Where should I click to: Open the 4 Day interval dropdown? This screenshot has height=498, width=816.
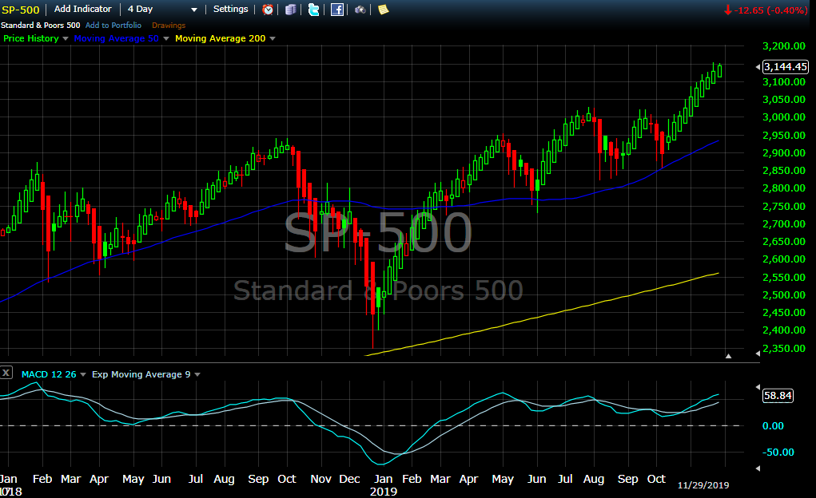coord(162,10)
